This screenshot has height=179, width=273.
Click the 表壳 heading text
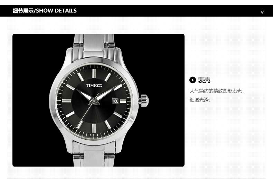coord(204,80)
